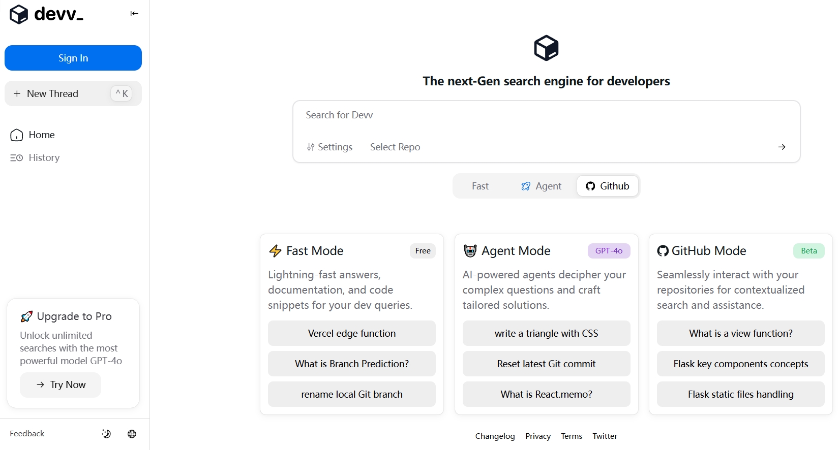Choose 'Flask static files handling' suggestion
This screenshot has width=840, height=450.
741,394
